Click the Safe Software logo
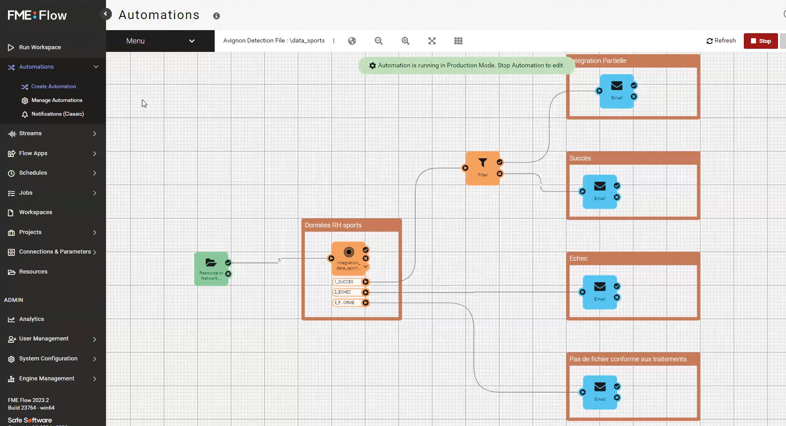Image resolution: width=786 pixels, height=426 pixels. tap(30, 420)
